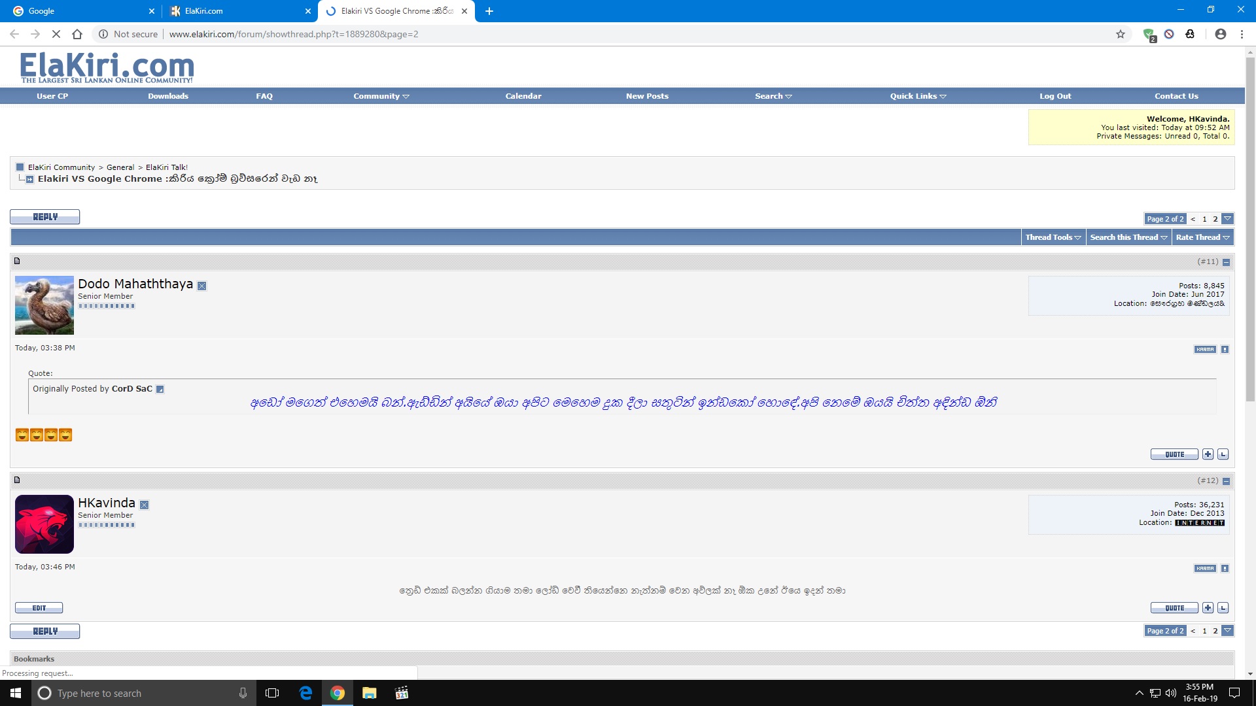Open a new browser tab

click(489, 11)
